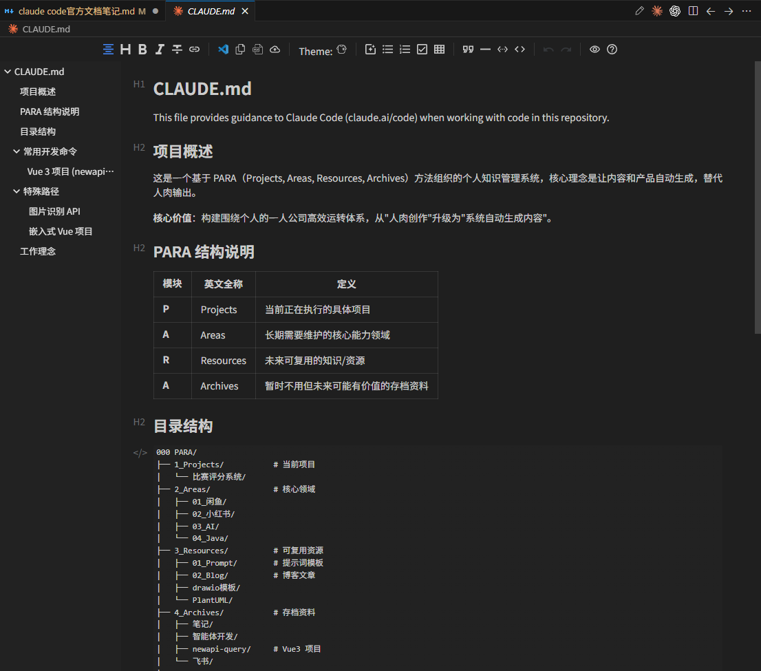Apply strikethrough formatting from the toolbar
Image resolution: width=761 pixels, height=671 pixels.
click(x=177, y=50)
